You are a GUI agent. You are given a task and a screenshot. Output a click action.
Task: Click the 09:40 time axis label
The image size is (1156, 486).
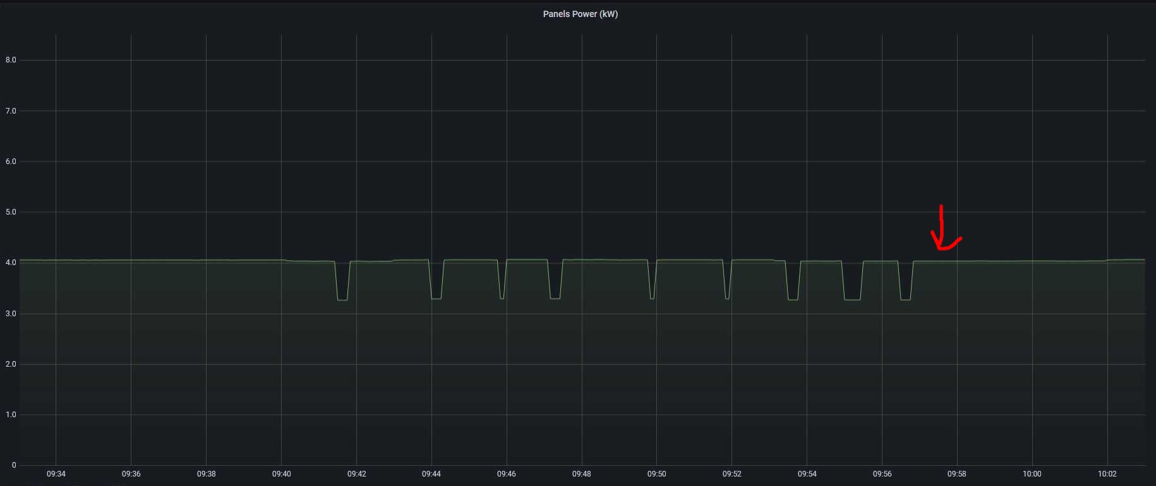(281, 473)
